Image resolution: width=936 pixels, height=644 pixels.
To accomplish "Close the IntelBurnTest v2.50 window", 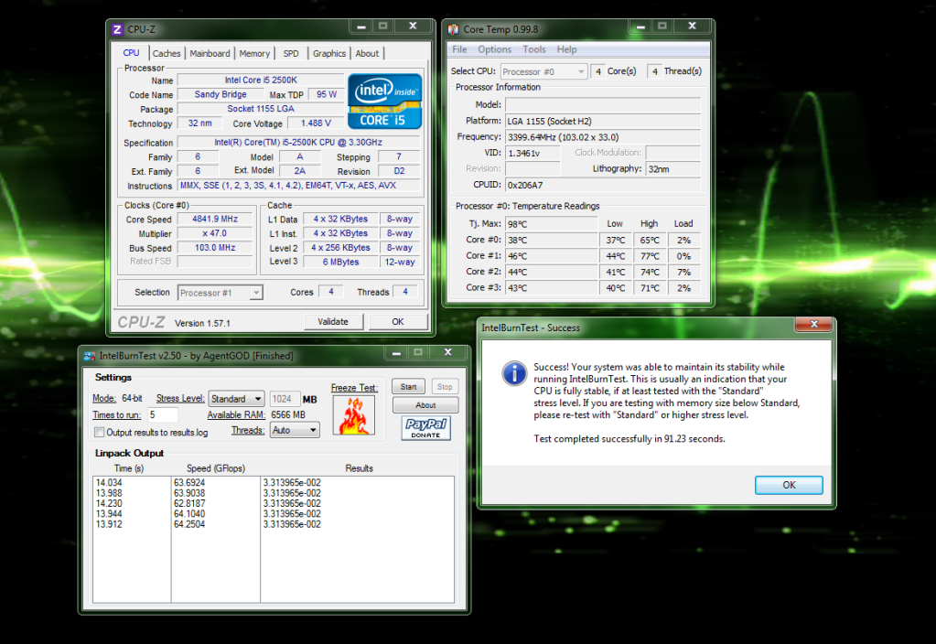I will tap(447, 353).
